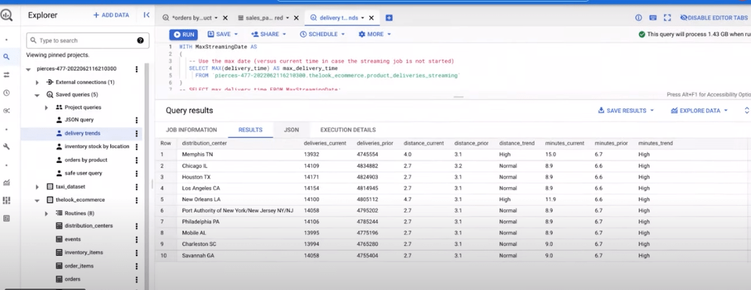The image size is (751, 290).
Task: Click the help icon in search box
Action: tap(140, 41)
